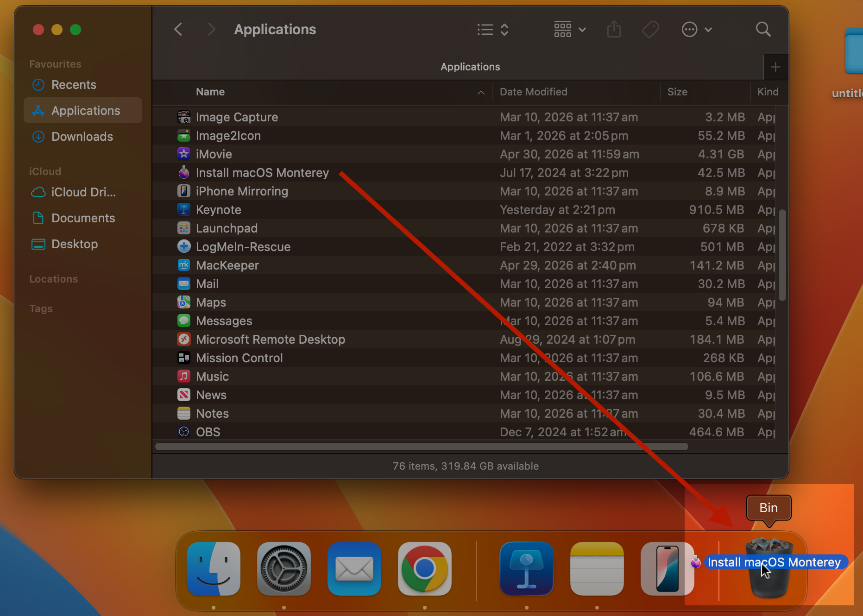Select the iPhone Mirroring app icon
Viewport: 863px width, 616px height.
click(184, 191)
